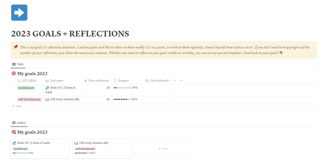
Task: Open the Done reflections column header menu
Action: click(x=98, y=81)
